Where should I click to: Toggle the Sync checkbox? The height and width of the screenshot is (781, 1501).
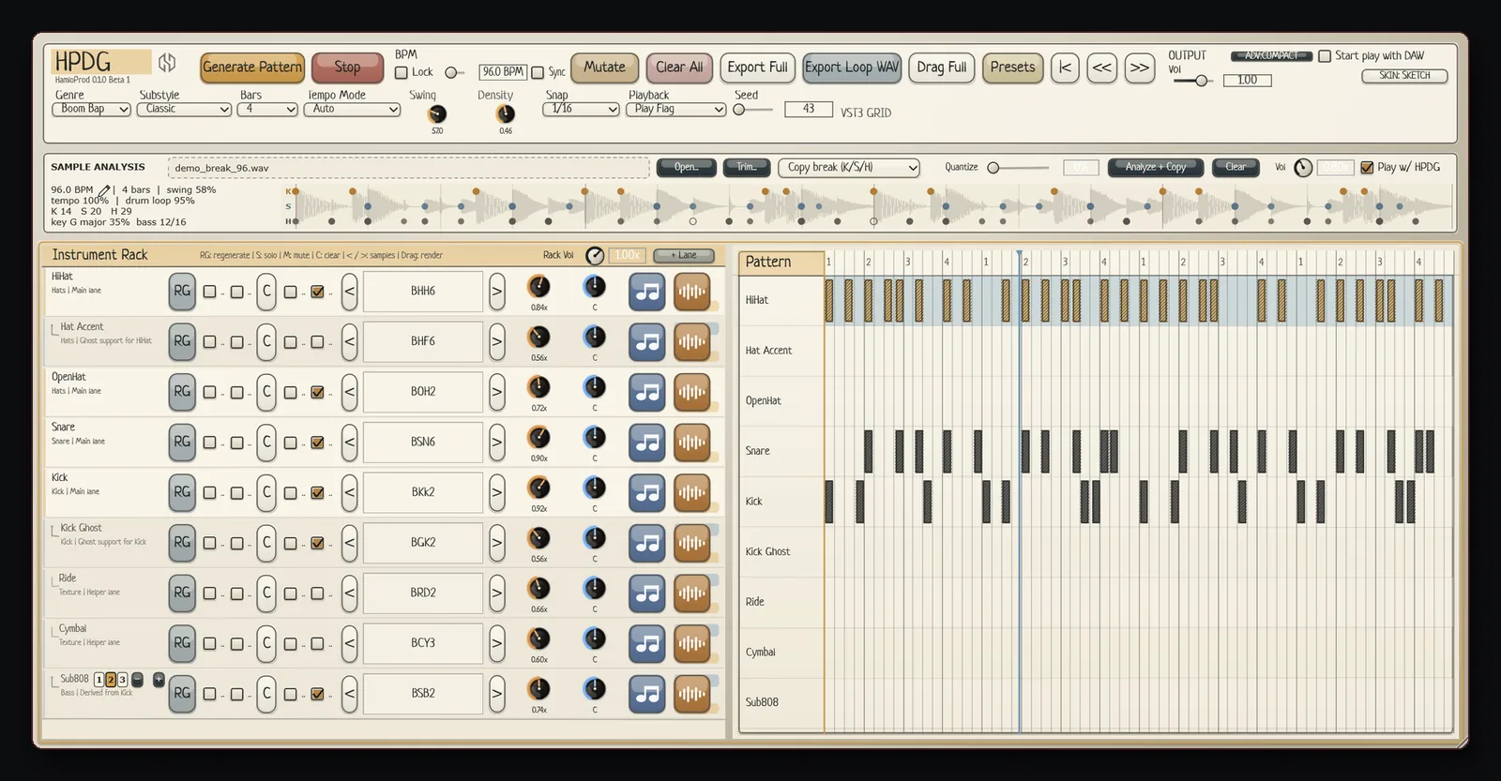click(x=538, y=72)
